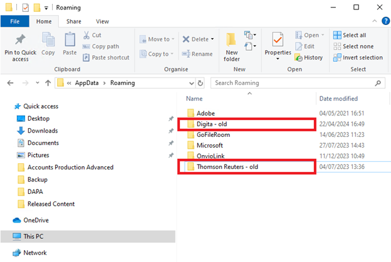This screenshot has width=391, height=262.
Task: Refresh the Roaming folder view
Action: point(200,83)
